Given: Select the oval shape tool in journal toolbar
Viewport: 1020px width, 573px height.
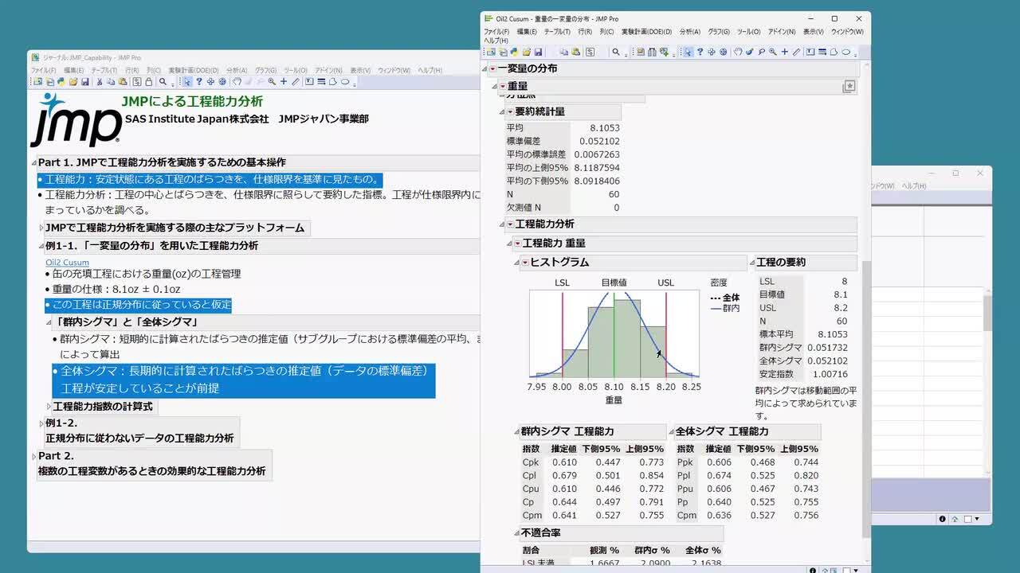Looking at the screenshot, I should tap(345, 81).
